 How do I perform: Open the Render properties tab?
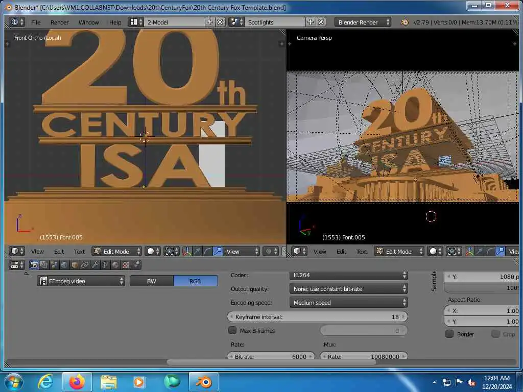(x=34, y=265)
